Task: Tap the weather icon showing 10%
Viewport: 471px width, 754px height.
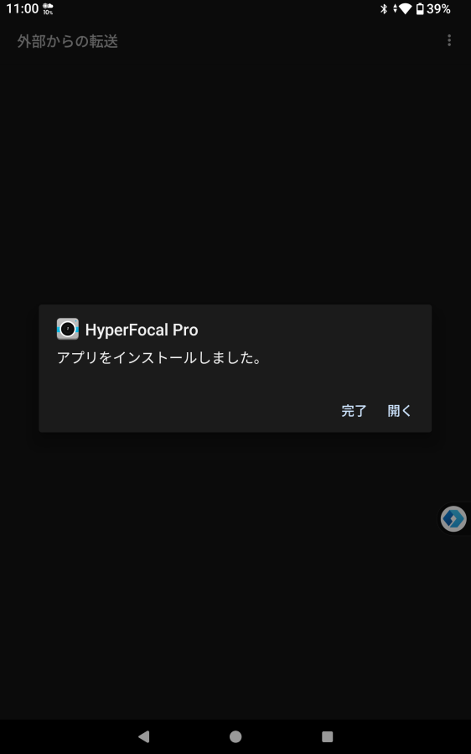Action: (48, 8)
